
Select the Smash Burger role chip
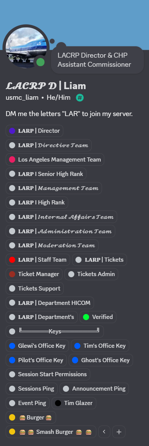(51, 432)
